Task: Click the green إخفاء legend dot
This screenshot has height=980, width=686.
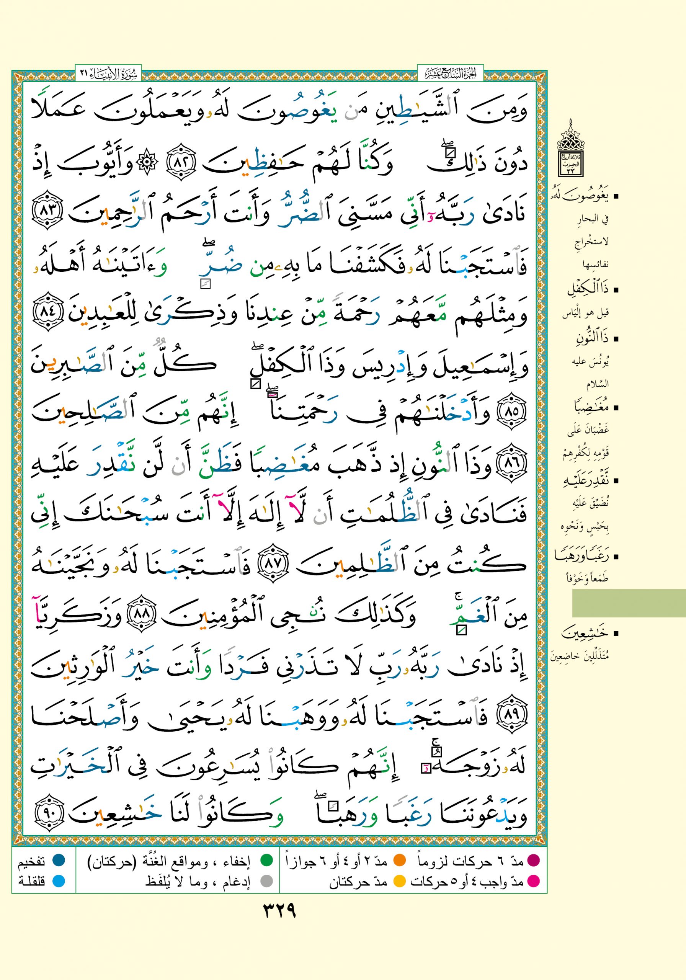Action: pyautogui.click(x=266, y=861)
